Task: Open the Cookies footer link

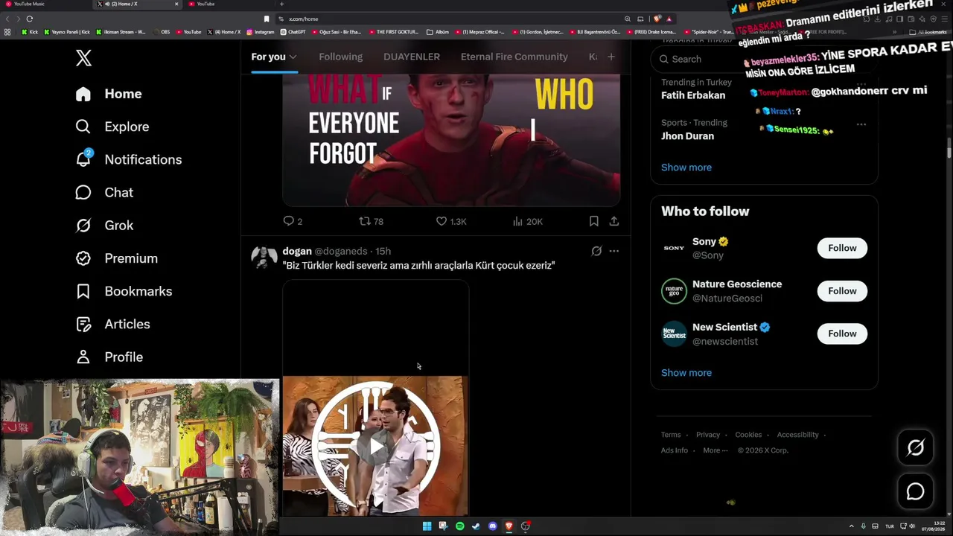Action: tap(748, 435)
